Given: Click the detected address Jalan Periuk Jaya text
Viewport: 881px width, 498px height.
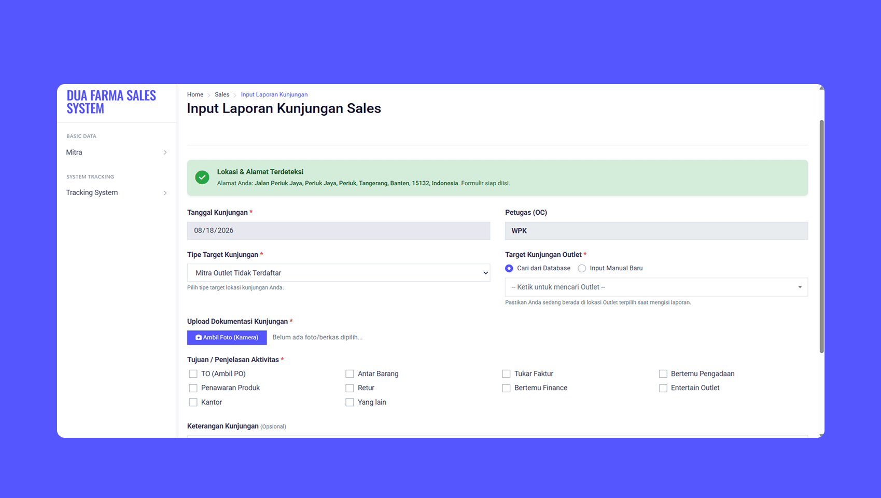Looking at the screenshot, I should pos(356,183).
